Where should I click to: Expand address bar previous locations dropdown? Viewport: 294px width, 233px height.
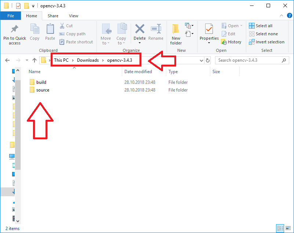pyautogui.click(x=201, y=61)
